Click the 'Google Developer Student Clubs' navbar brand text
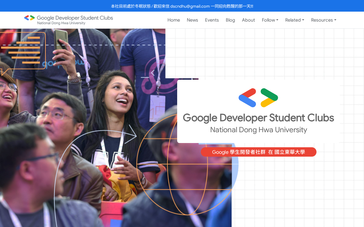Screen dimensions: 364x227 click(x=75, y=18)
